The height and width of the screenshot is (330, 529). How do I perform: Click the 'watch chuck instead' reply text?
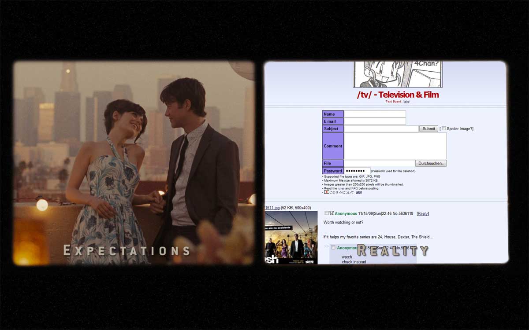tap(354, 260)
